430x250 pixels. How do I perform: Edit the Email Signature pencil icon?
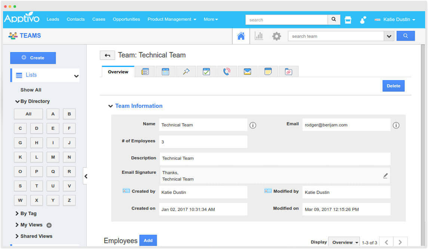tap(386, 175)
